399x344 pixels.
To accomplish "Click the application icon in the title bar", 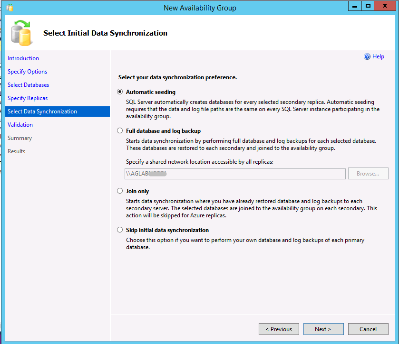I will (x=9, y=6).
